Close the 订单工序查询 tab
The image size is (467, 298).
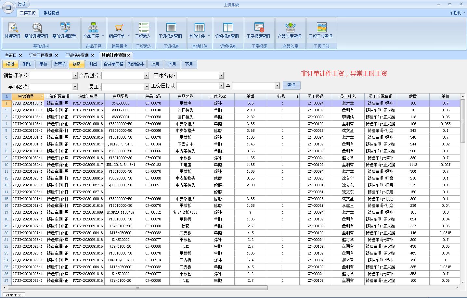pyautogui.click(x=57, y=56)
